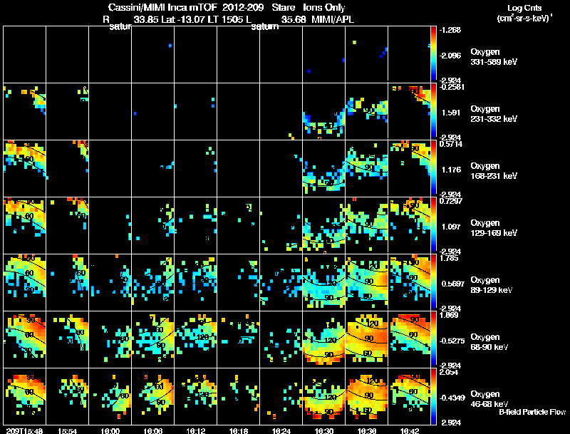Click the 168-231 keV panel at 16:30
The width and height of the screenshot is (570, 434).
tap(323, 168)
